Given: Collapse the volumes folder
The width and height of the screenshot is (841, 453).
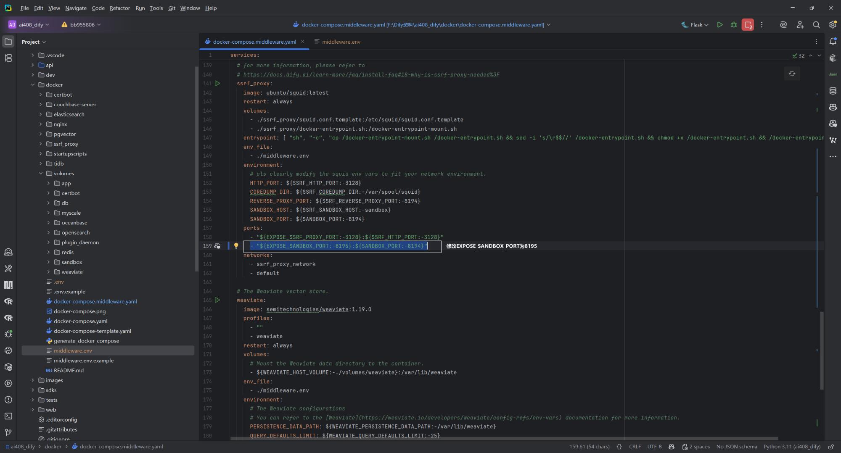Looking at the screenshot, I should coord(41,174).
